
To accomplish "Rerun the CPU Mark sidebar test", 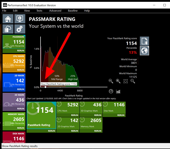I will coord(21,70).
